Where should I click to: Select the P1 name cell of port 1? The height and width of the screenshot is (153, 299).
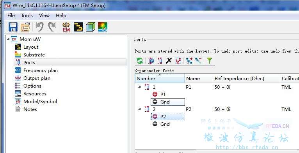point(189,87)
